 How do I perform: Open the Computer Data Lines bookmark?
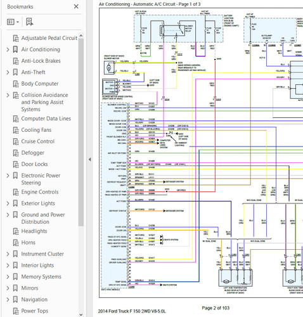point(46,119)
